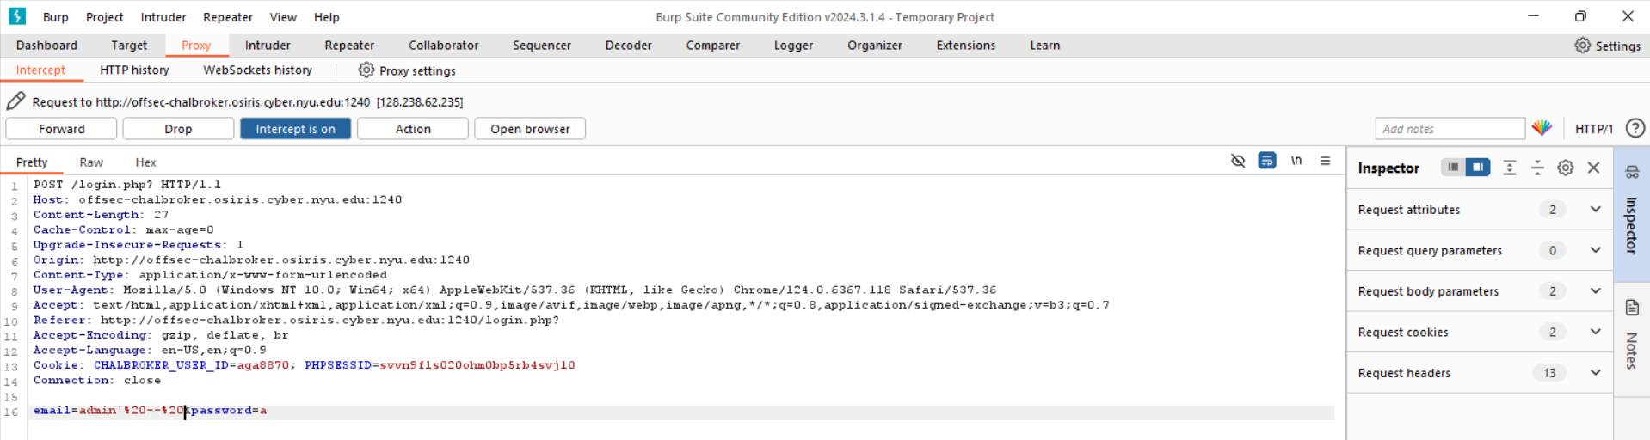Screen dimensions: 1650x440
Task: Open the highlight color picker icon
Action: pyautogui.click(x=1541, y=128)
